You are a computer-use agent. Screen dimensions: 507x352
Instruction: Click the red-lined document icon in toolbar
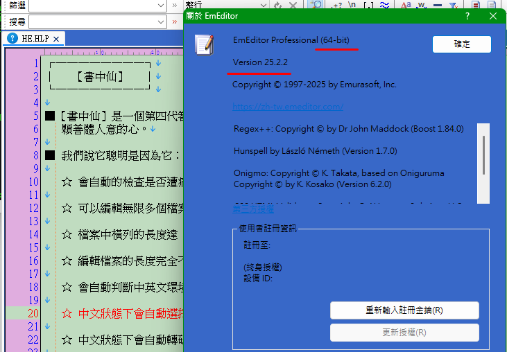475,5
